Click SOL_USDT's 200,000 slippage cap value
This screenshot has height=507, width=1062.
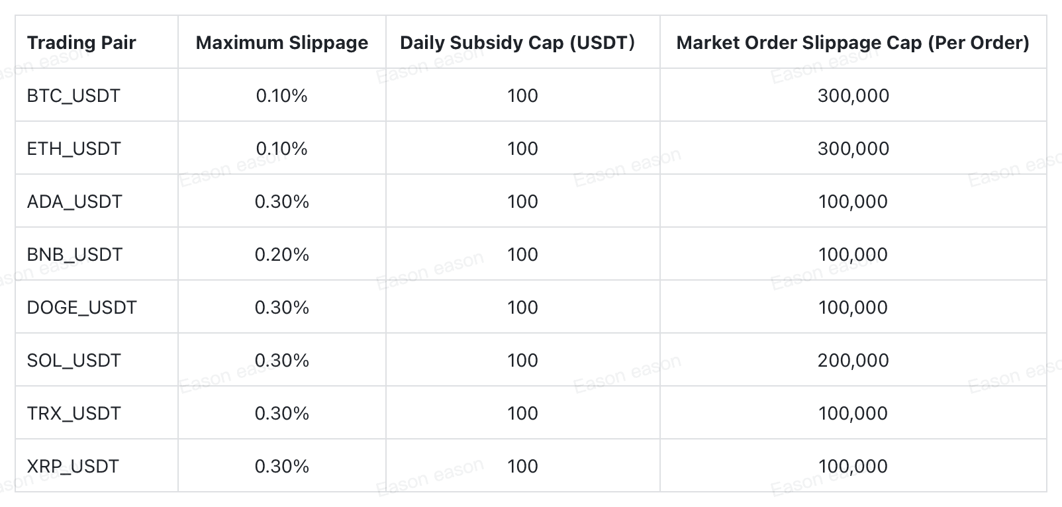[x=853, y=360]
